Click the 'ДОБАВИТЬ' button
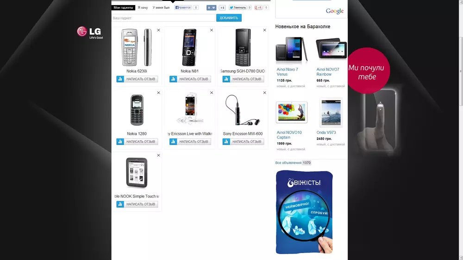 [229, 18]
